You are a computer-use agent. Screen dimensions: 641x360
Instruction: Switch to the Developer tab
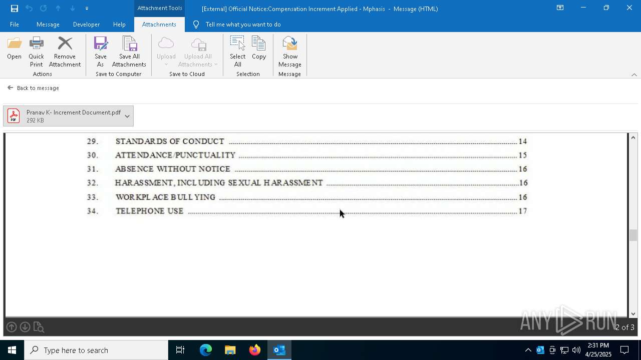coord(86,24)
